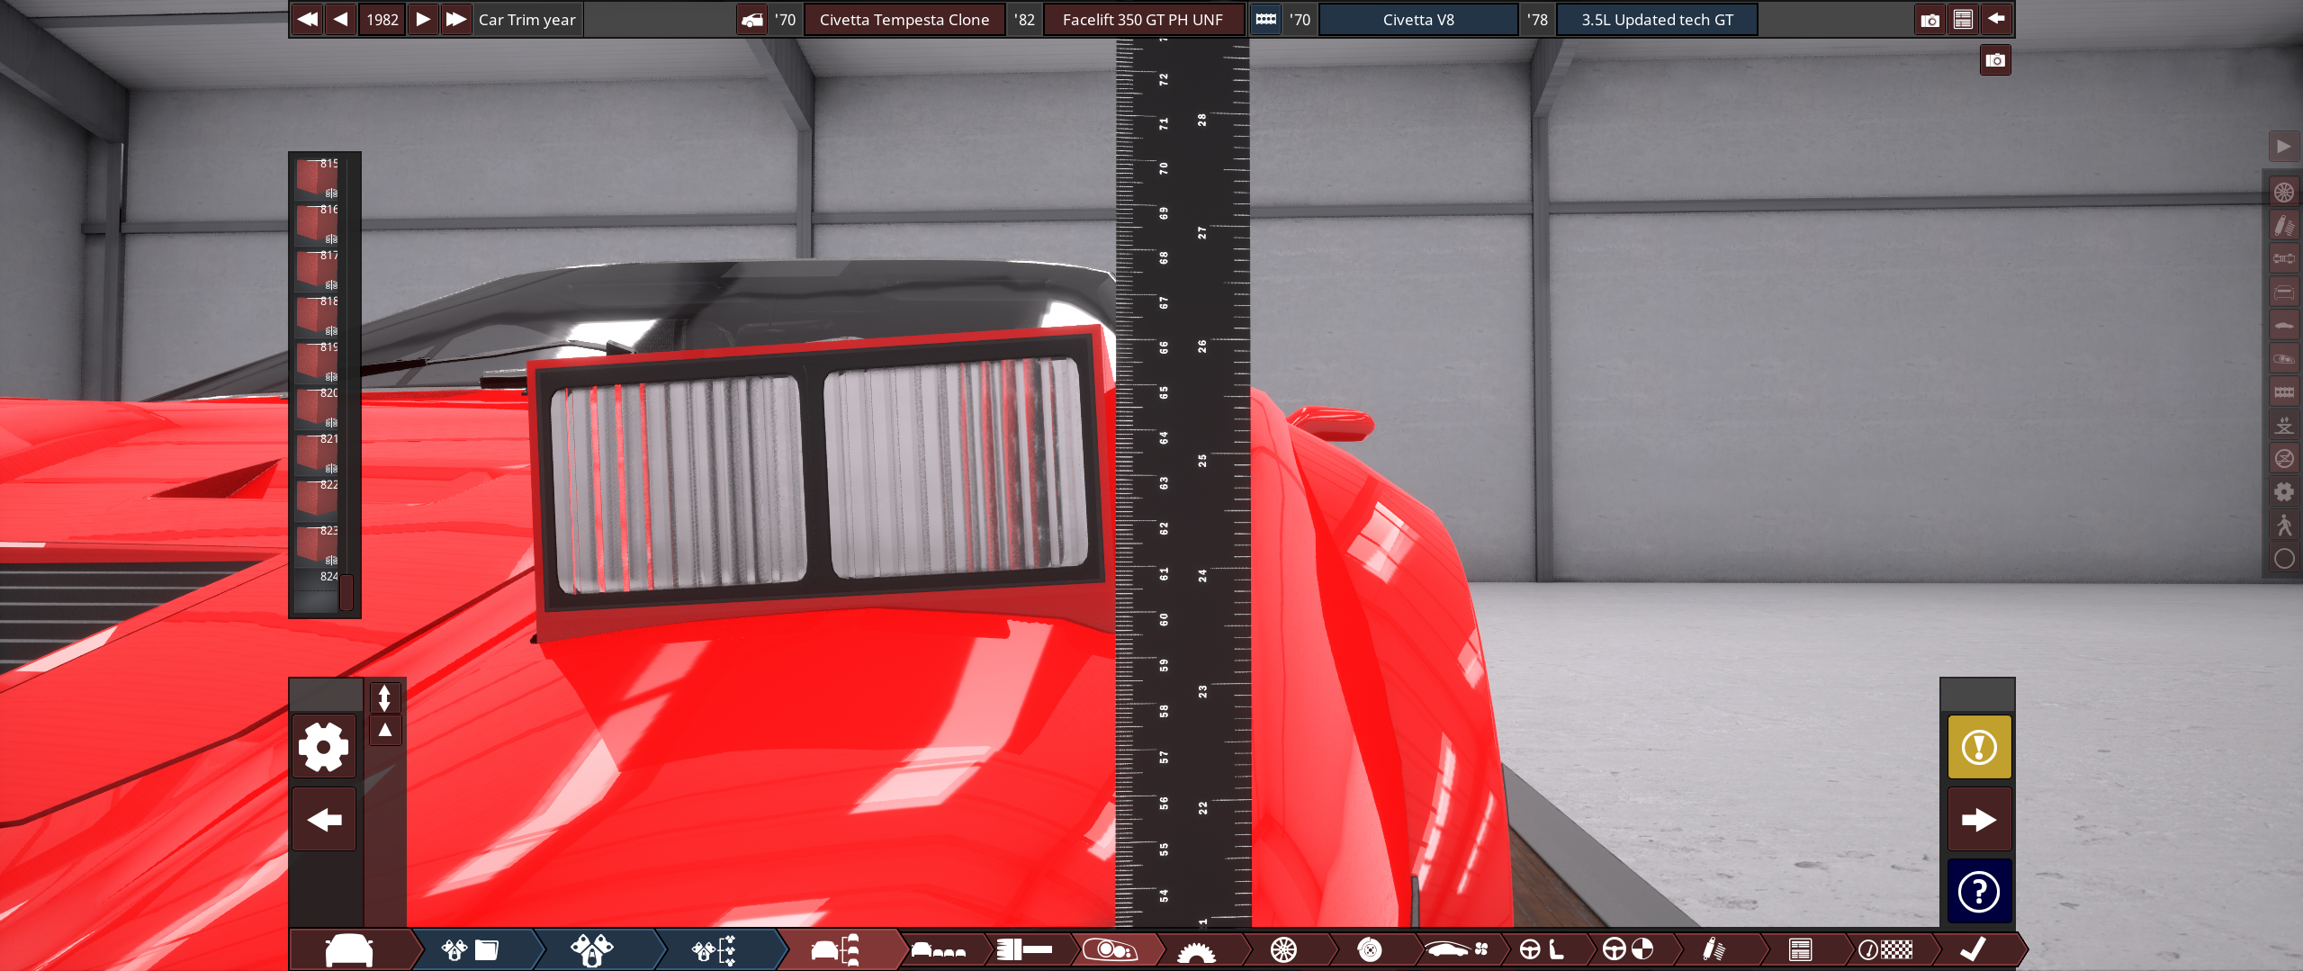This screenshot has width=2303, height=971.
Task: Click the 1982 trim year field
Action: click(382, 19)
